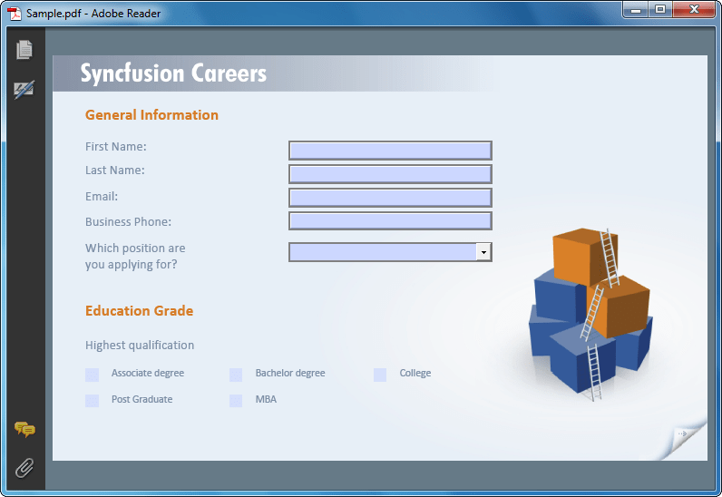Image resolution: width=722 pixels, height=497 pixels.
Task: Click the Syncfusion Careers heading
Action: [x=173, y=73]
